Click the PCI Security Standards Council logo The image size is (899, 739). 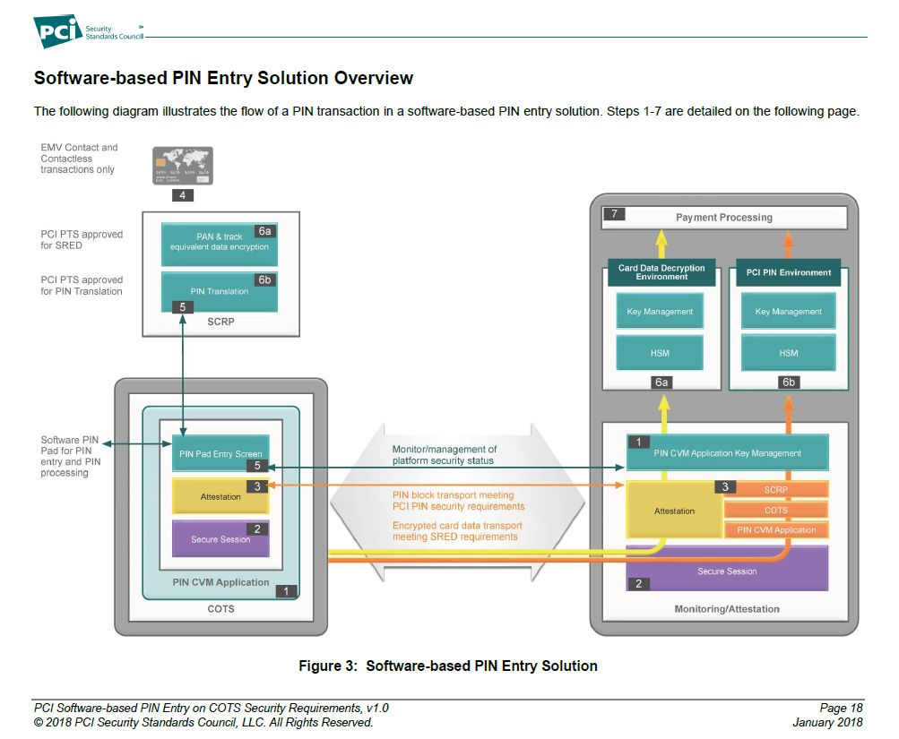tap(89, 31)
